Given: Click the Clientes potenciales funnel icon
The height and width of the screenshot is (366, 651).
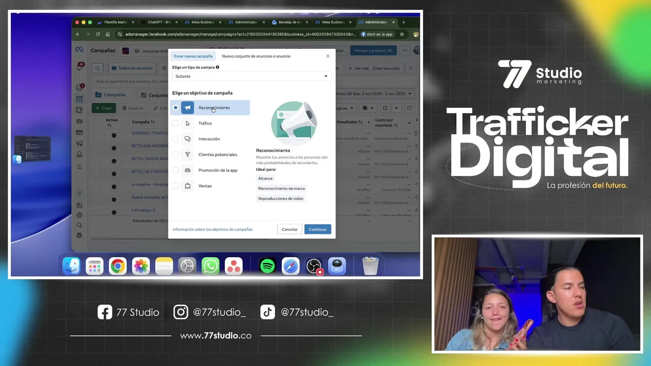Looking at the screenshot, I should click(188, 155).
